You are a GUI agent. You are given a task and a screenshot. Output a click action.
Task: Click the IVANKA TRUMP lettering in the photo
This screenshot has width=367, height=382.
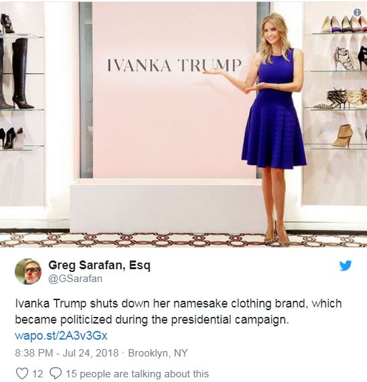[x=174, y=65]
